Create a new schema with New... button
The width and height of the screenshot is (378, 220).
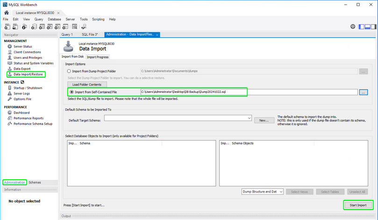264,120
